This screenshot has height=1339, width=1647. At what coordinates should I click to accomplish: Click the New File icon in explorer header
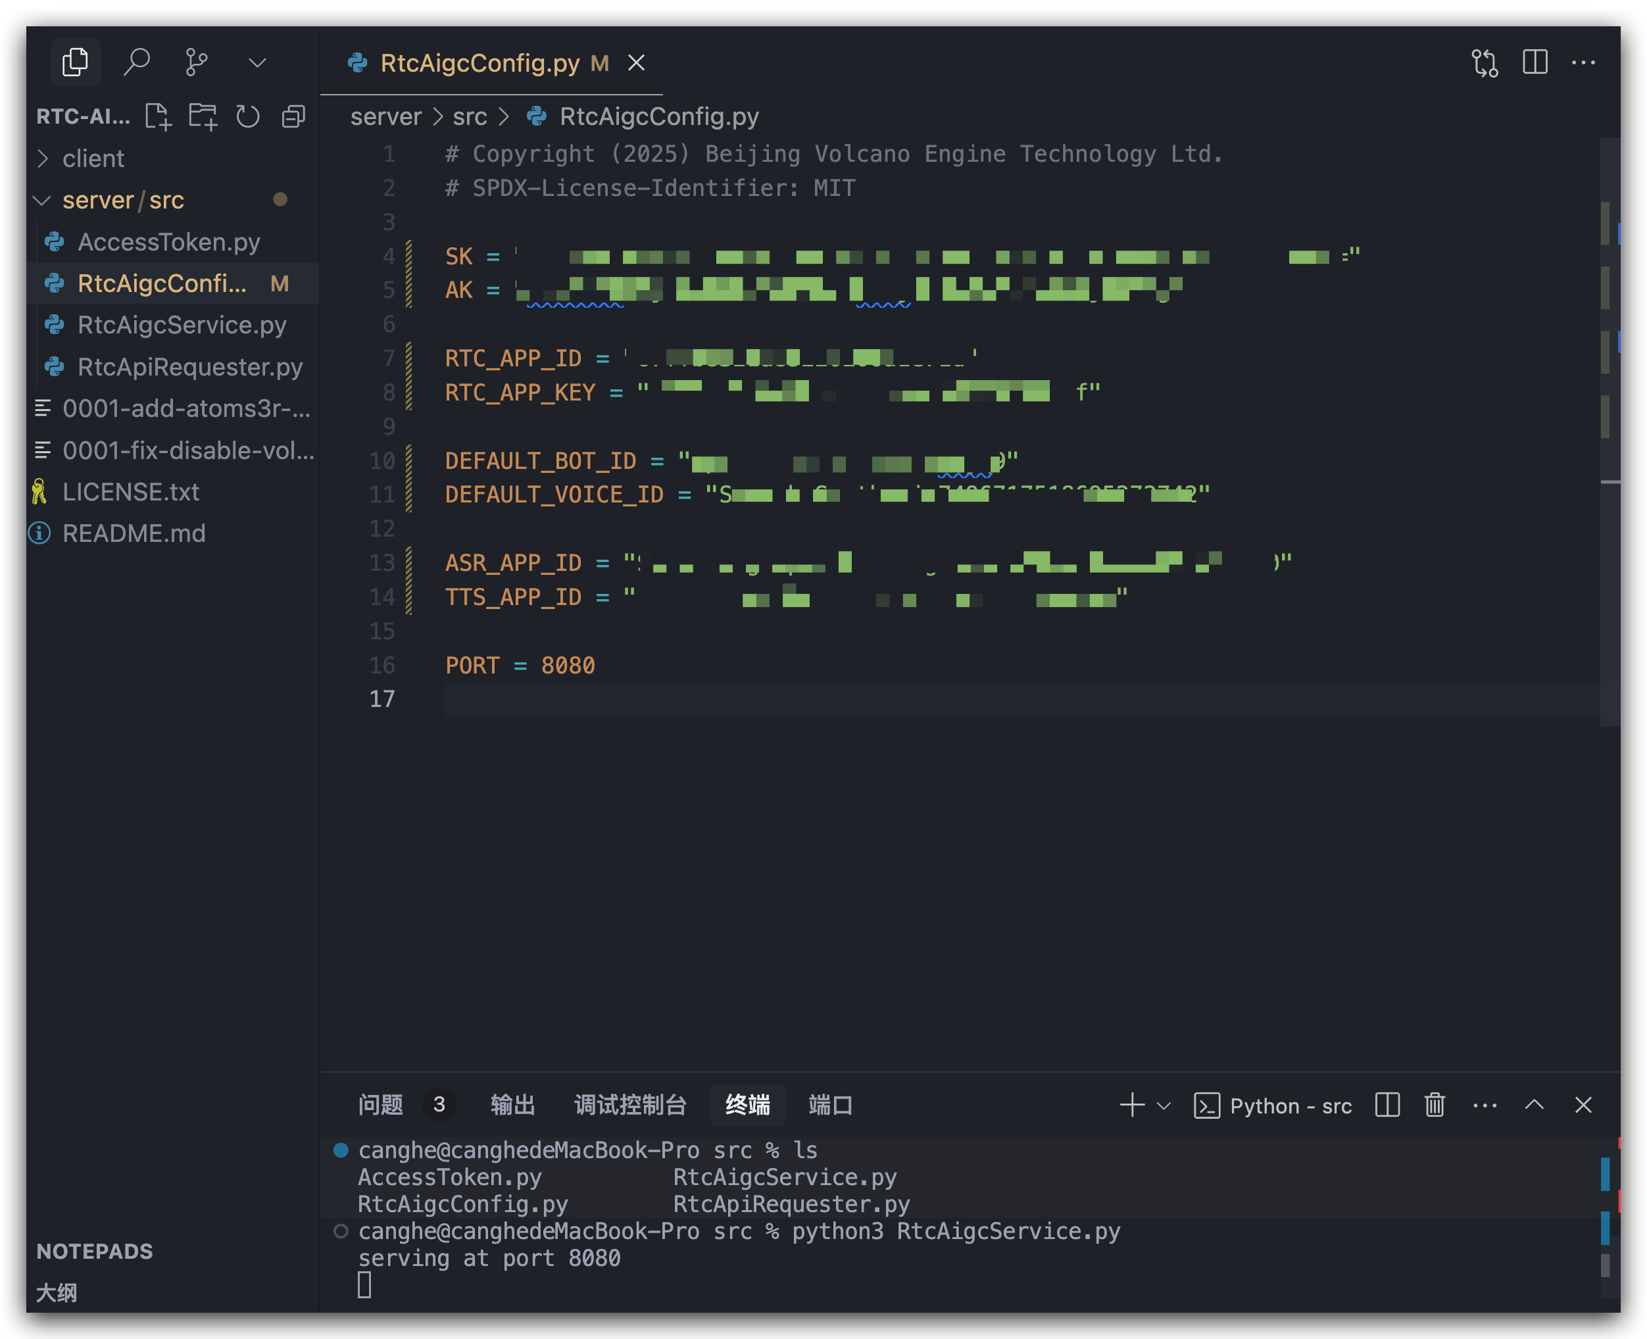(x=158, y=116)
